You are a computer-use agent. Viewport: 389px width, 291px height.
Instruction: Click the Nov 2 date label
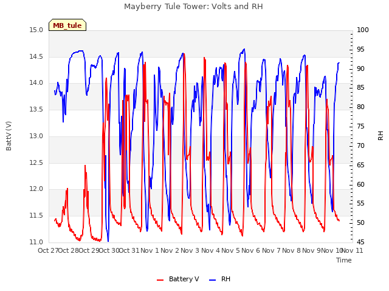pos(170,250)
